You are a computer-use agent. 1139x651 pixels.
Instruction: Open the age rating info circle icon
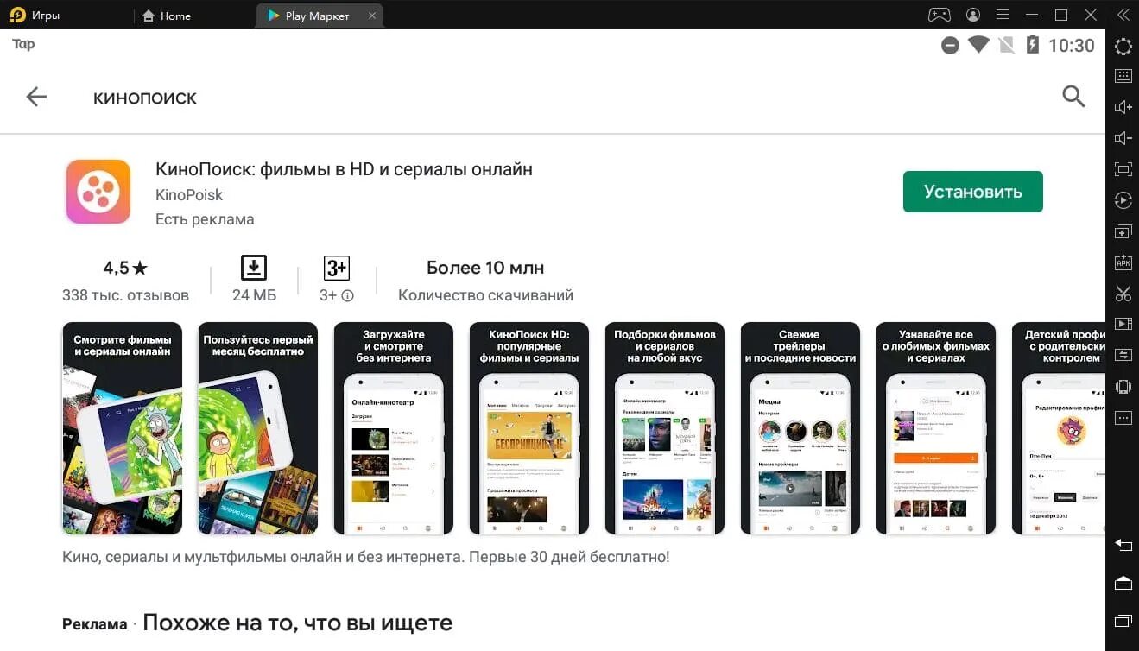[347, 295]
